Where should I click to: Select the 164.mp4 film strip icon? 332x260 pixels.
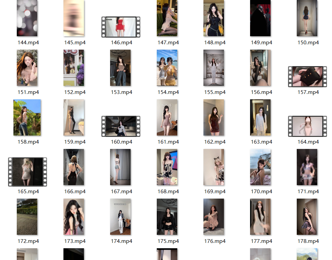(x=307, y=126)
